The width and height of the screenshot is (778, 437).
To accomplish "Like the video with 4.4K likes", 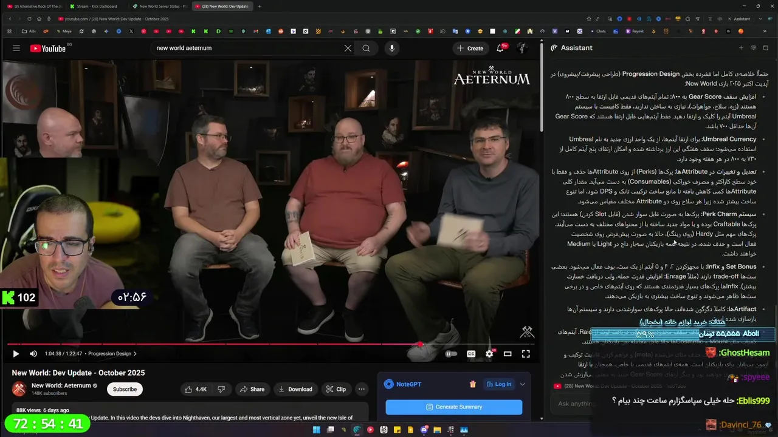I will [x=196, y=389].
